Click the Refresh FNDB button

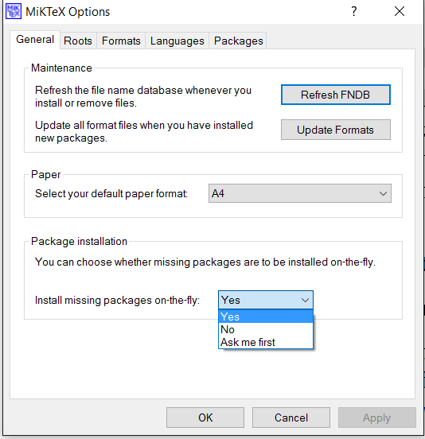(336, 95)
